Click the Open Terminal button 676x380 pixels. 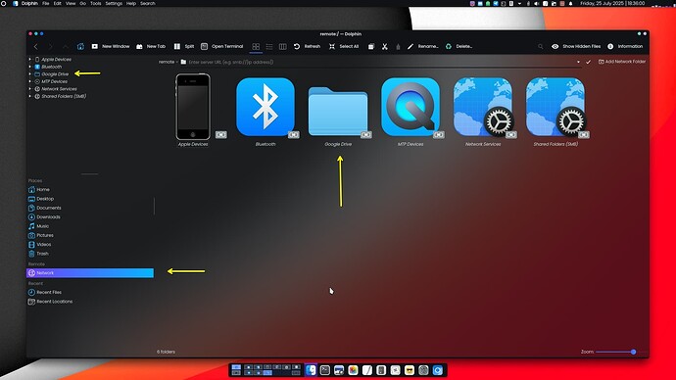click(x=222, y=47)
